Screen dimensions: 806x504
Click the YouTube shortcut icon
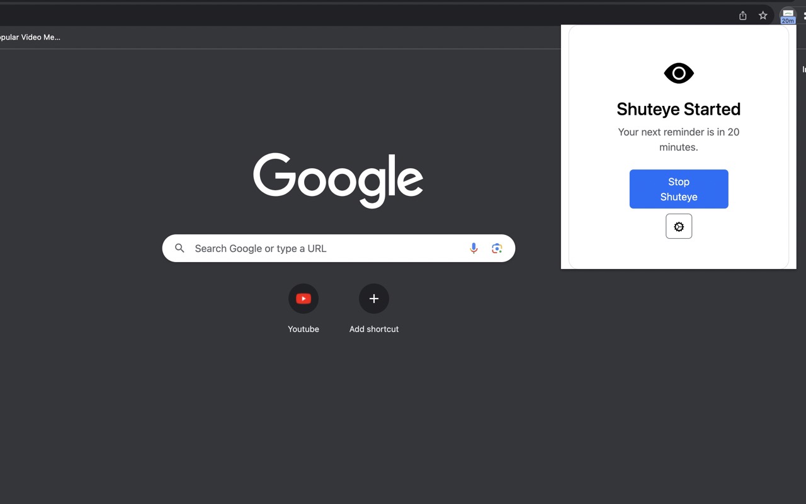click(304, 298)
